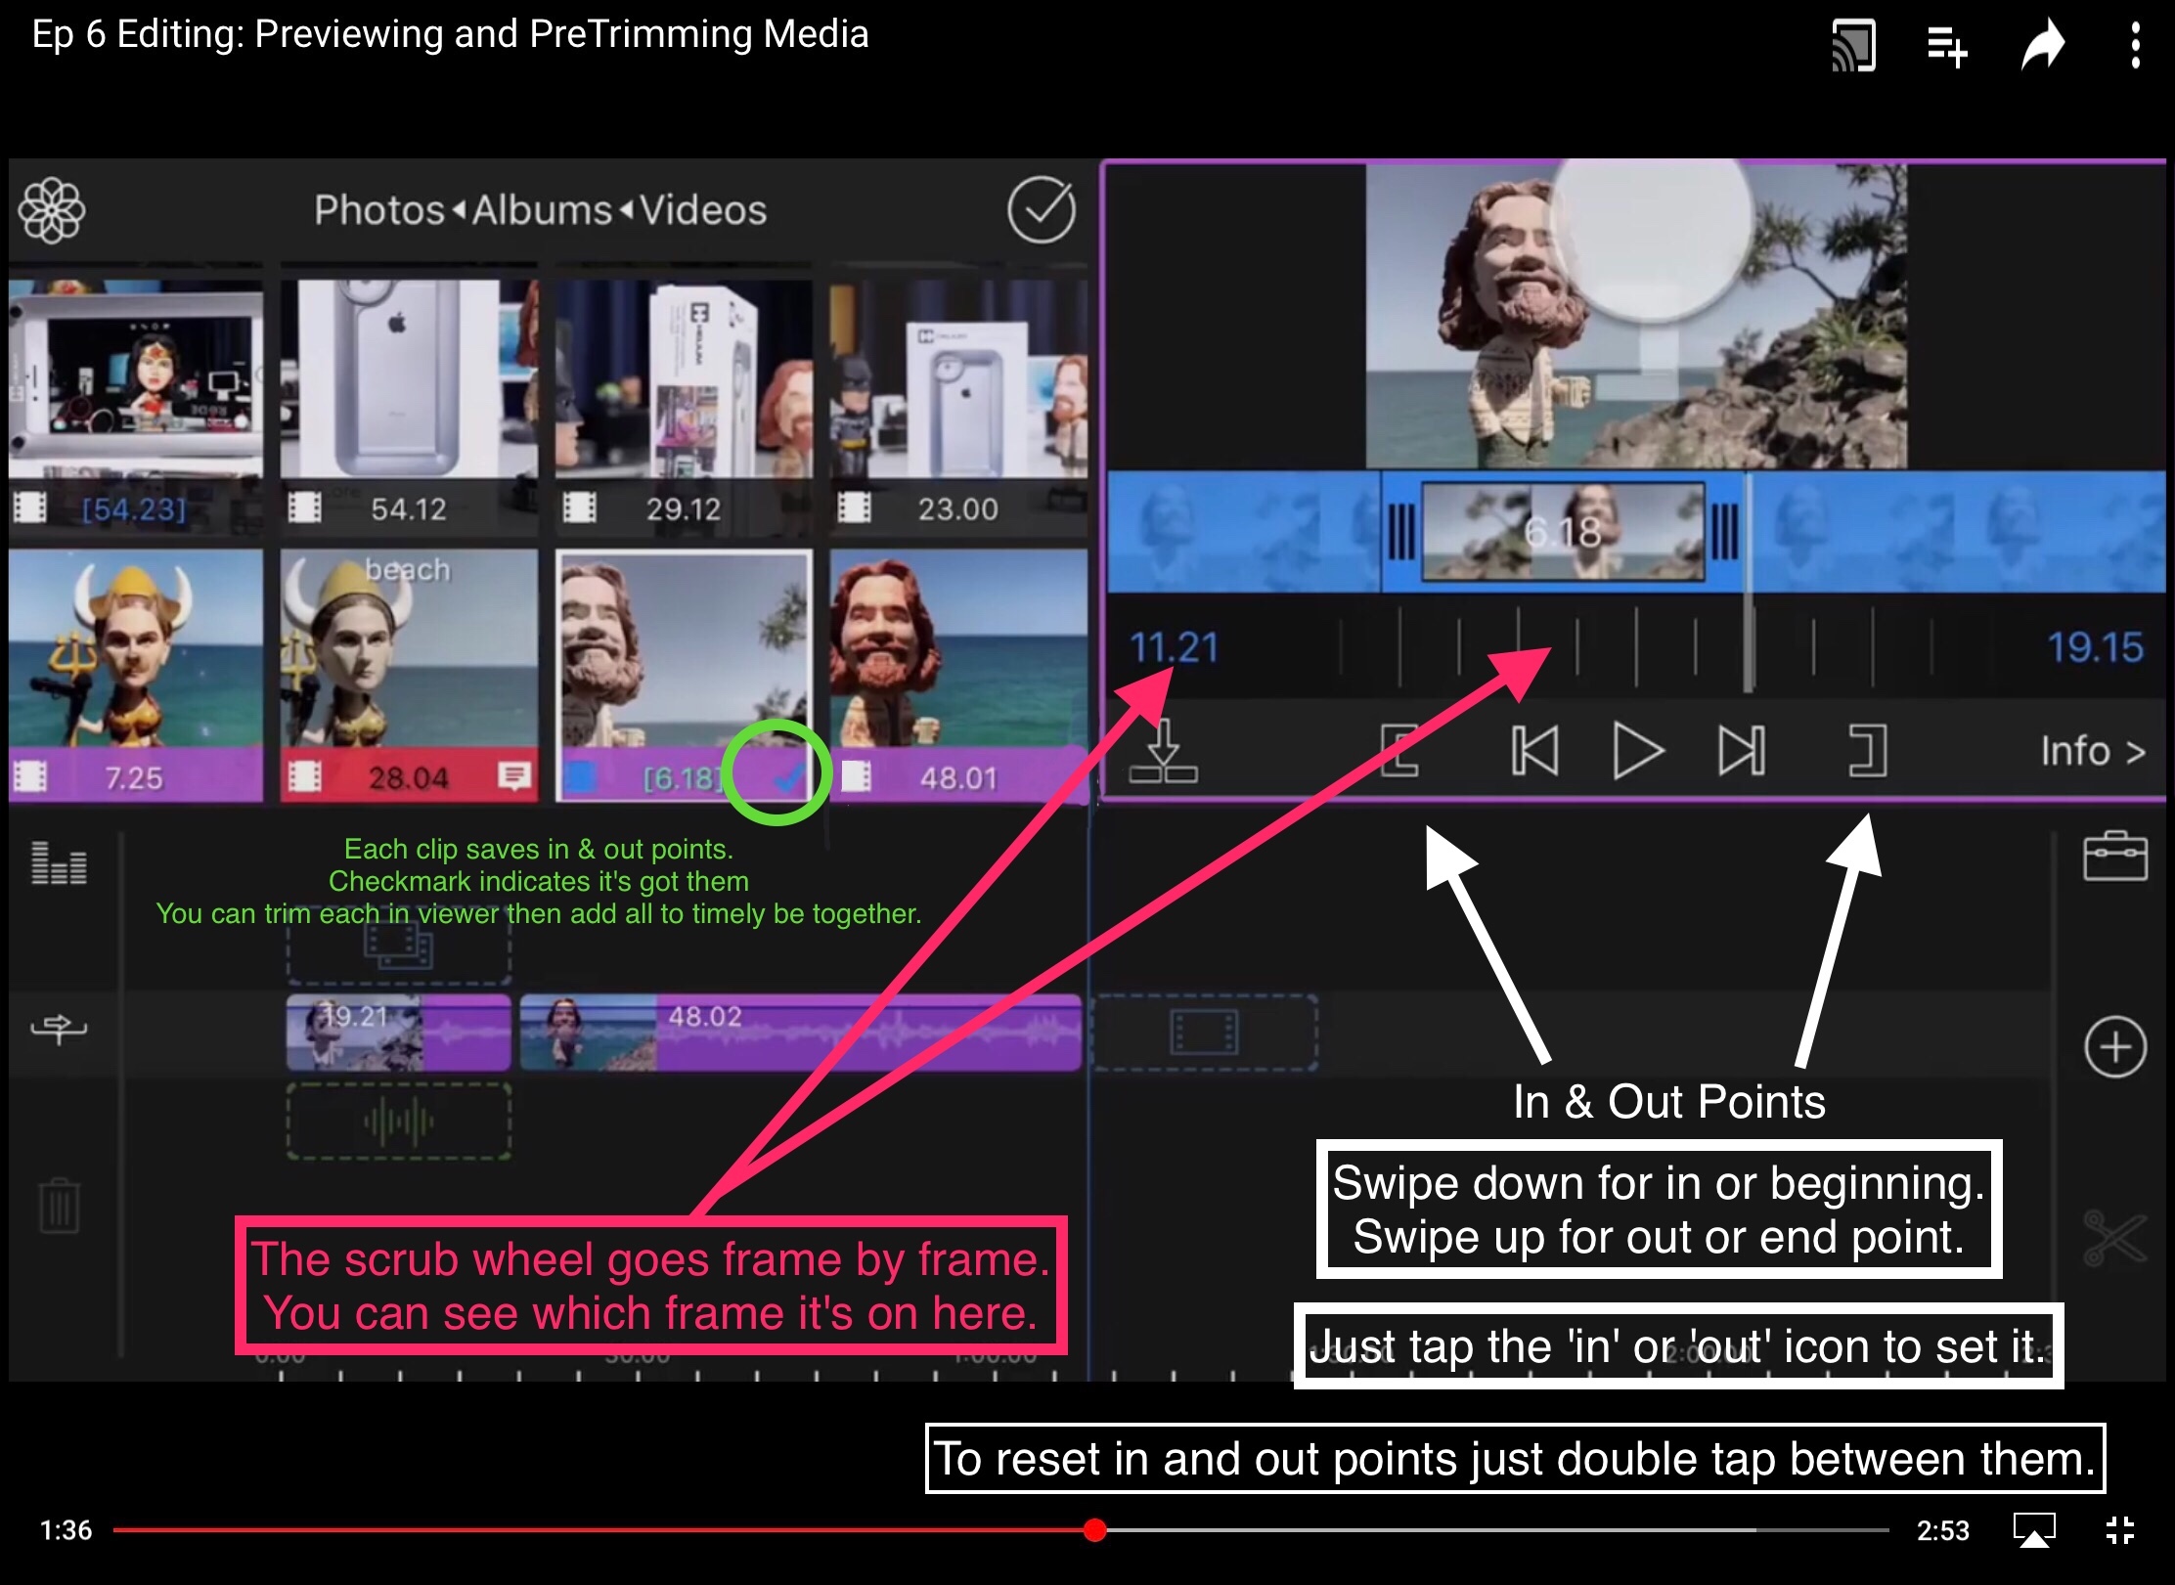Image resolution: width=2175 pixels, height=1585 pixels.
Task: Expand the Info > panel
Action: coord(2092,751)
